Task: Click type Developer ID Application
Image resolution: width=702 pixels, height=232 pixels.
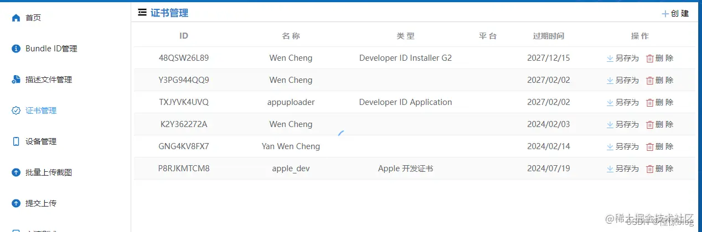Action: tap(405, 102)
